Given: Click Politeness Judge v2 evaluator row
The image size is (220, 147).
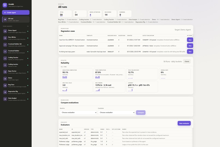Looking at the screenshot, I should click(x=125, y=142).
